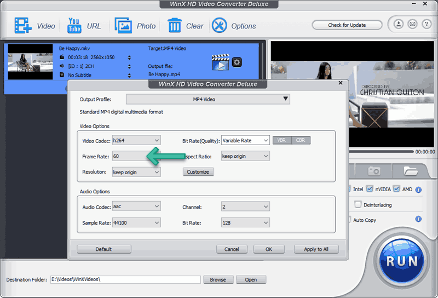This screenshot has height=298, width=438.
Task: Open the gear settings icon on video item
Action: point(237,62)
